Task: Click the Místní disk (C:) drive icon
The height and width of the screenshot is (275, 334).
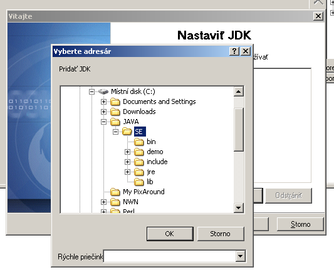Action: click(x=103, y=91)
